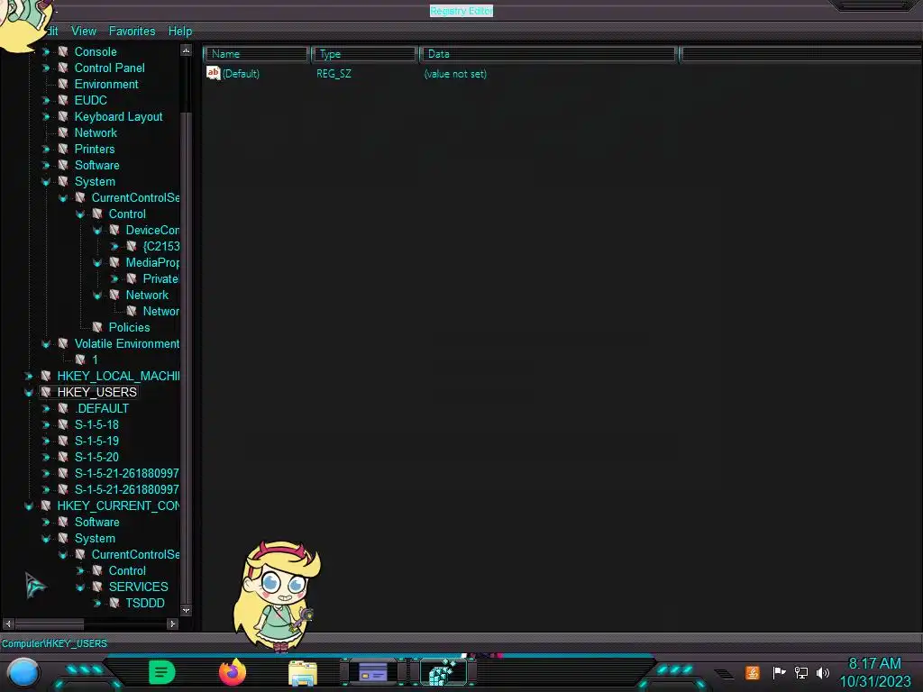This screenshot has height=692, width=923.
Task: Open the volume speaker tray icon
Action: click(822, 672)
